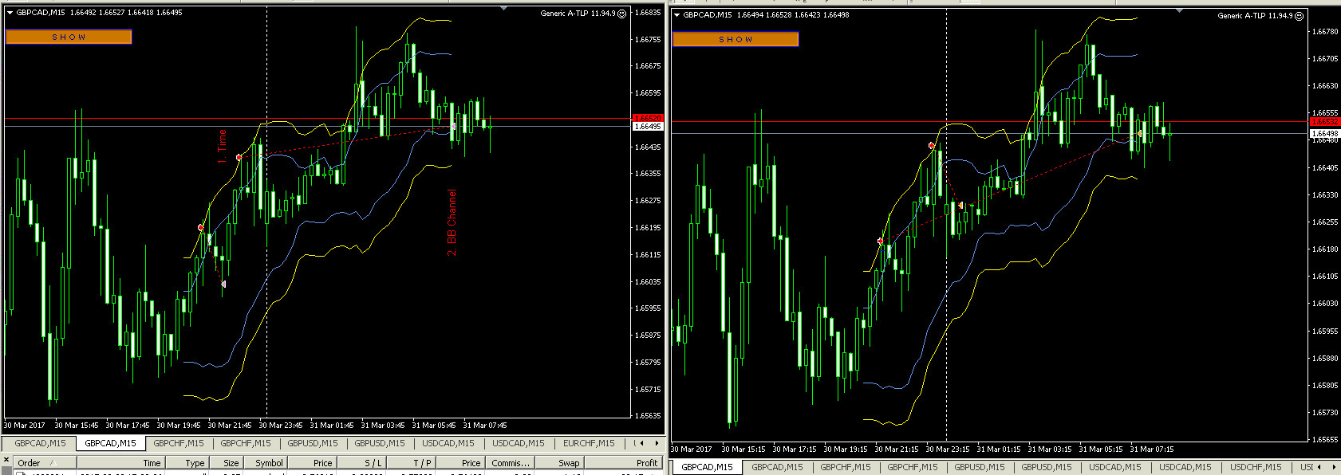Select the inactive GBPCAD,M15 tab in left window
The width and height of the screenshot is (1341, 475).
coord(40,443)
